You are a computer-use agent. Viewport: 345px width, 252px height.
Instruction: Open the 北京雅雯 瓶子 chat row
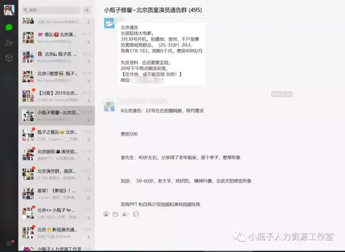(x=57, y=76)
